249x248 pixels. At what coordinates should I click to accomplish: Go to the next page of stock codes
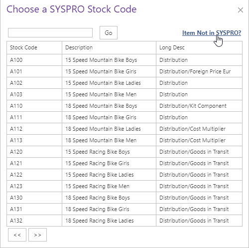click(x=37, y=235)
